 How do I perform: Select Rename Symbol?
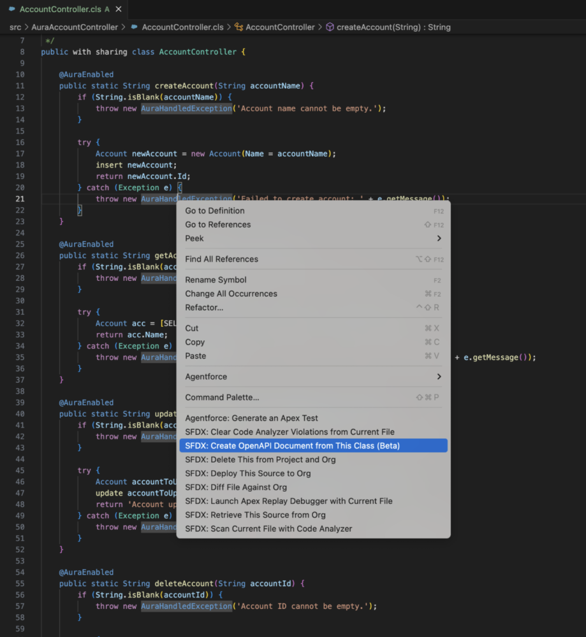(x=314, y=280)
